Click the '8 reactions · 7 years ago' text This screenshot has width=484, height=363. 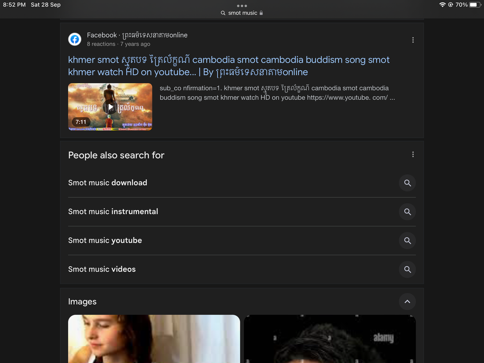click(118, 44)
